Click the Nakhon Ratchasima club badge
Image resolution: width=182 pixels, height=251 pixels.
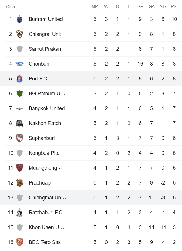click(x=20, y=123)
